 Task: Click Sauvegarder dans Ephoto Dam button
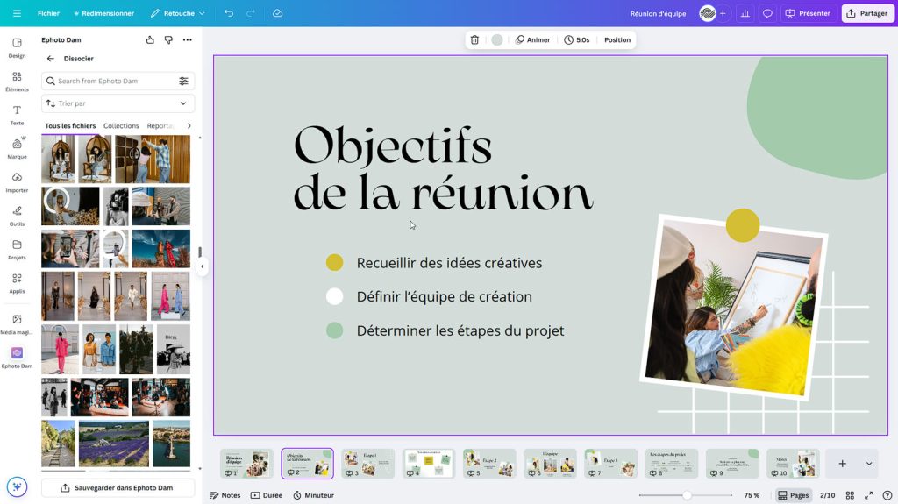pyautogui.click(x=118, y=487)
